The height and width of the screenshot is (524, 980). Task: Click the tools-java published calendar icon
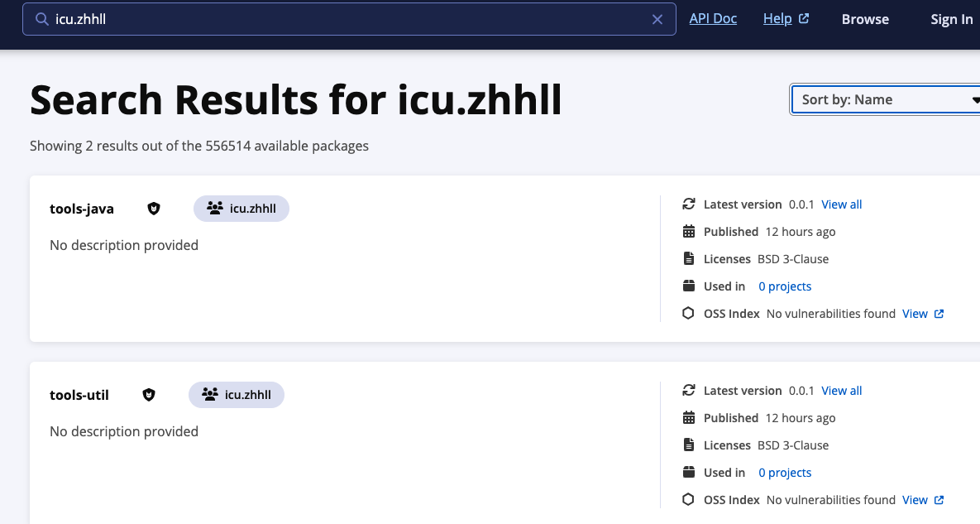pos(688,232)
